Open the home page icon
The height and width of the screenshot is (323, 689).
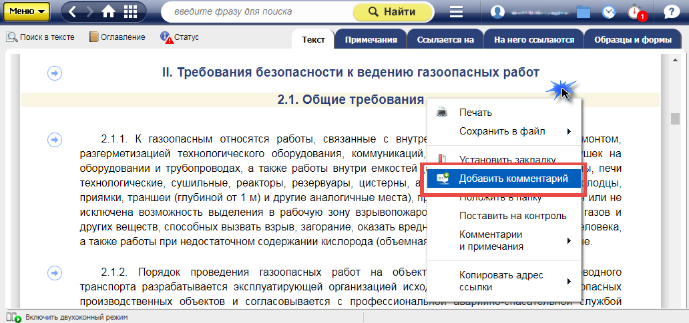click(x=108, y=12)
